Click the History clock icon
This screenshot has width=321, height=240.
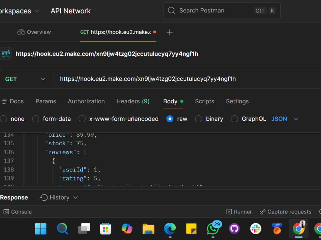coord(44,197)
